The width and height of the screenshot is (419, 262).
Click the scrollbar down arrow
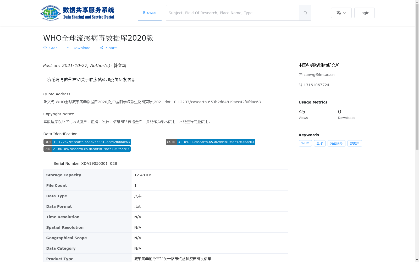(417, 260)
